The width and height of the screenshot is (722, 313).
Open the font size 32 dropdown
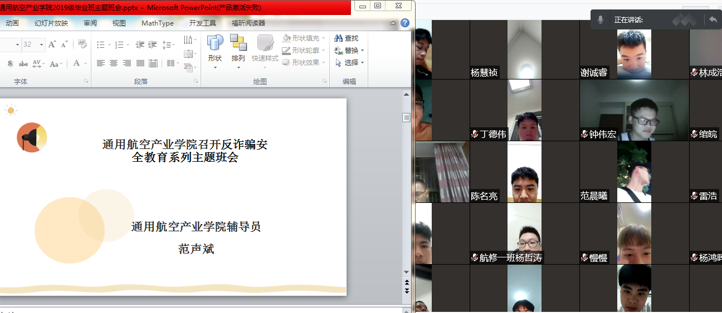click(x=41, y=44)
